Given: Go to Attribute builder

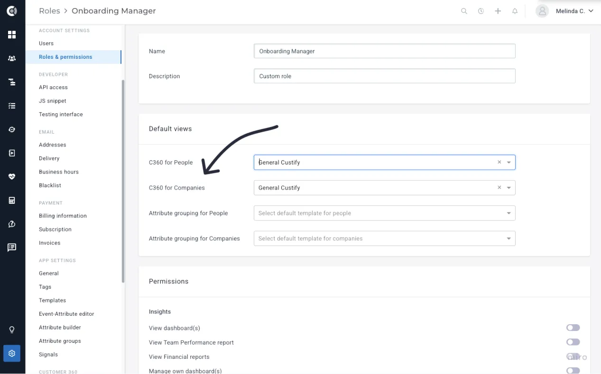Looking at the screenshot, I should (x=60, y=328).
